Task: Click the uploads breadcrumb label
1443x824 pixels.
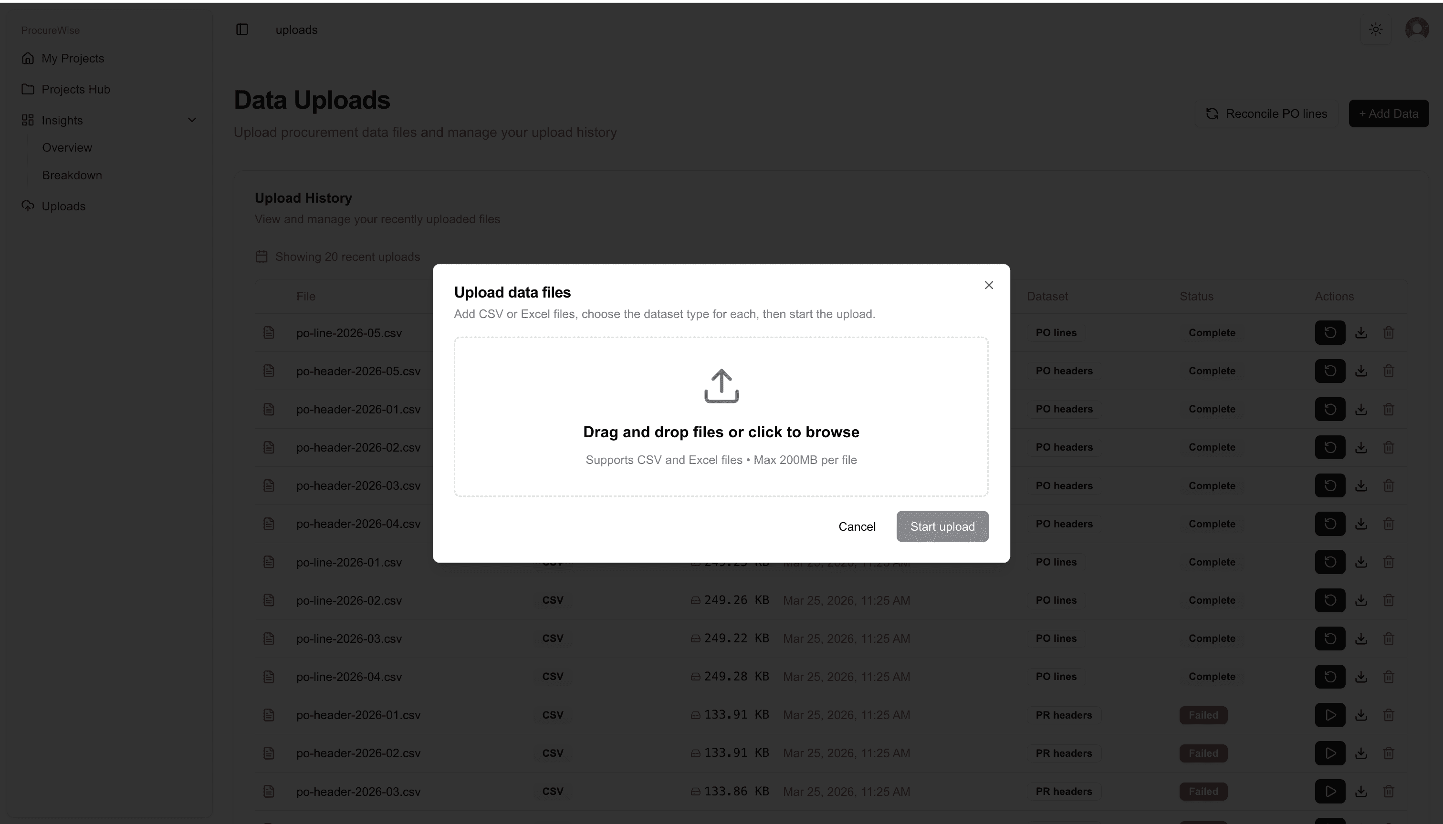Action: tap(296, 30)
